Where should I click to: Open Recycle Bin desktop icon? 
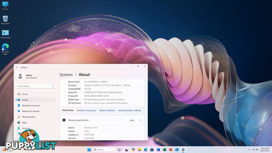(x=6, y=20)
